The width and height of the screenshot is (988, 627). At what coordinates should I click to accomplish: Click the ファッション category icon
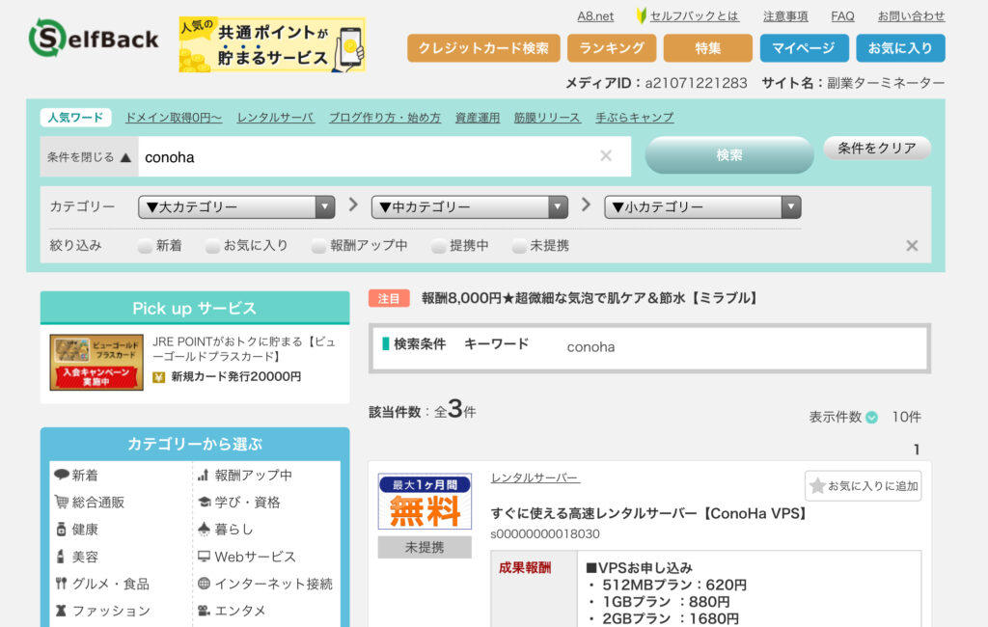pyautogui.click(x=61, y=611)
